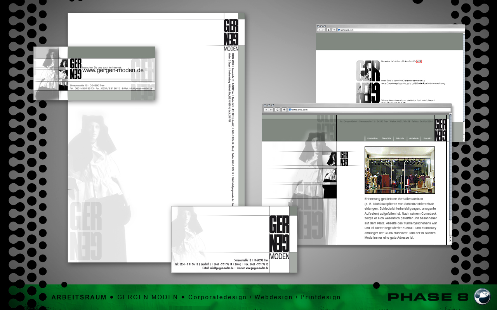497x310 pixels.
Task: Reload the page in the front browser window
Action: coord(278,110)
